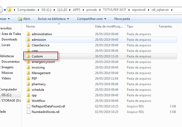Click the Abrir button
The width and height of the screenshot is (182, 127).
(24, 19)
